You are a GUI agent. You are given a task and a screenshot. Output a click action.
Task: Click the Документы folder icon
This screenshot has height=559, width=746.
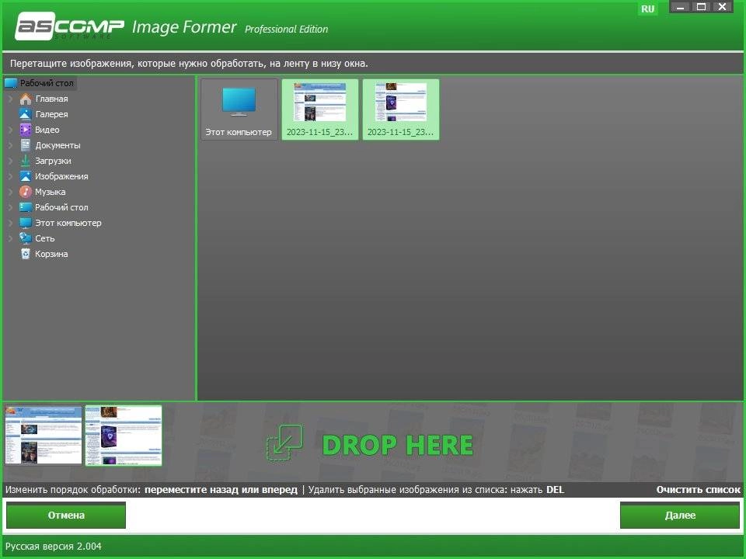tap(26, 145)
